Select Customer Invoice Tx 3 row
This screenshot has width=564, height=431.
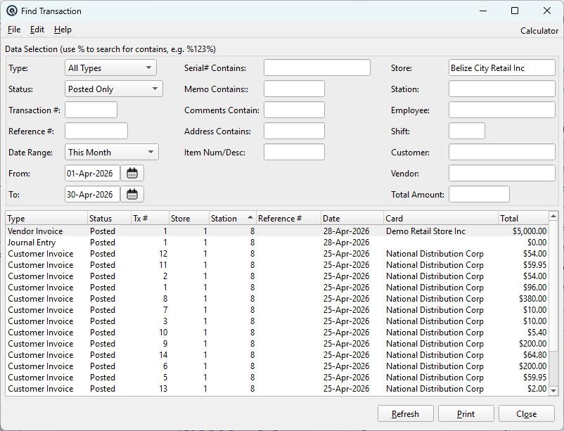click(277, 321)
